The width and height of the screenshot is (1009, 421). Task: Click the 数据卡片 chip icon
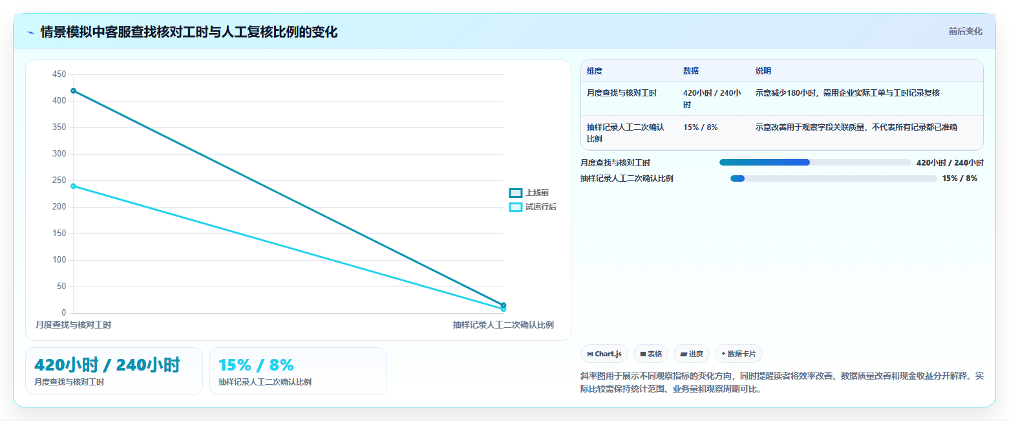[723, 354]
